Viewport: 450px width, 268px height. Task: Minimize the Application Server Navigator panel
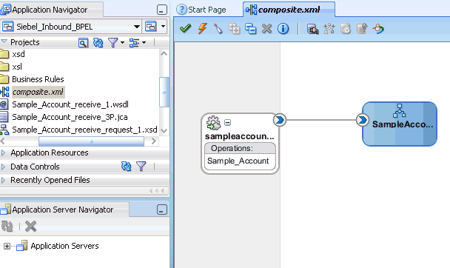pos(162,210)
